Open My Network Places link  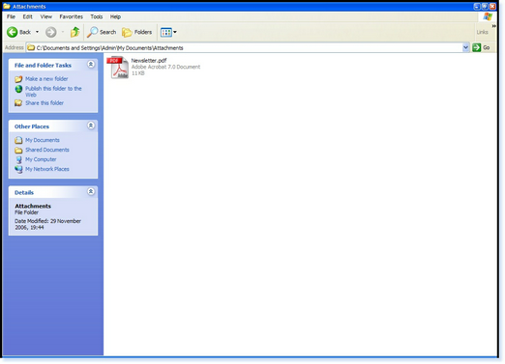pyautogui.click(x=47, y=169)
